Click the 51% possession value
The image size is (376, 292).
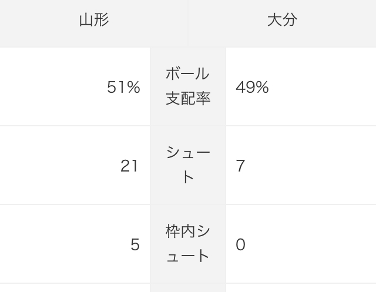123,88
